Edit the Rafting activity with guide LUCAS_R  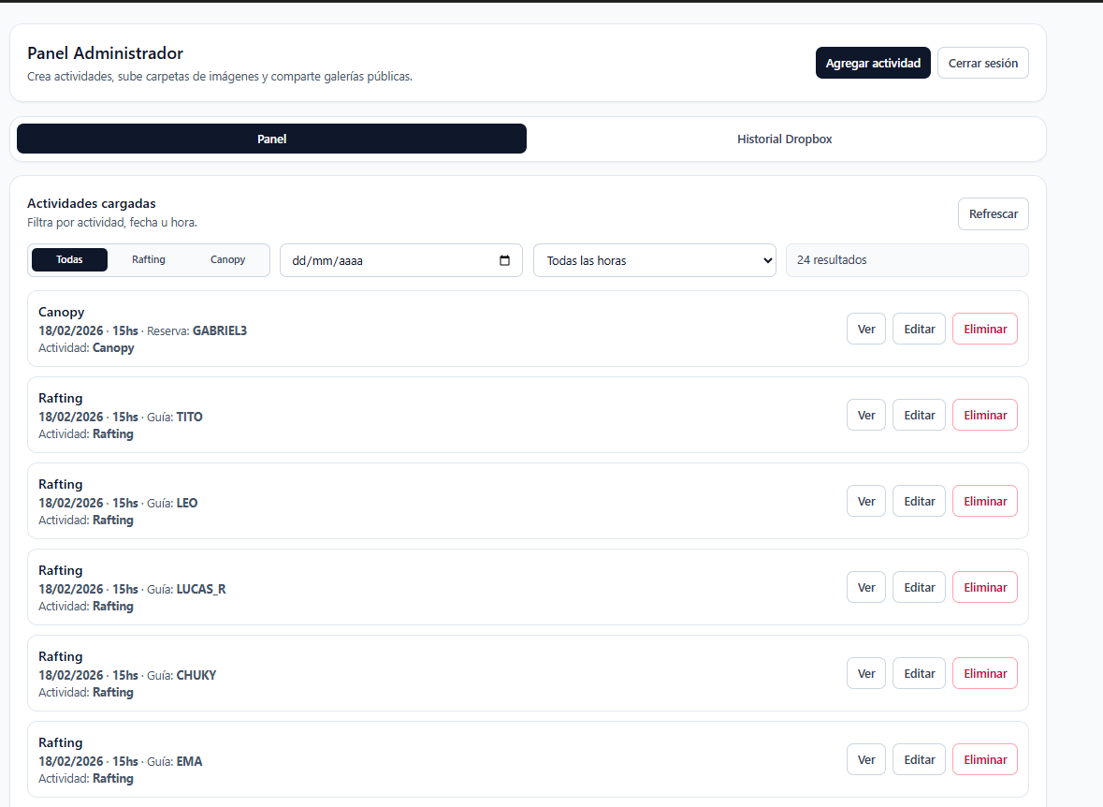[920, 587]
